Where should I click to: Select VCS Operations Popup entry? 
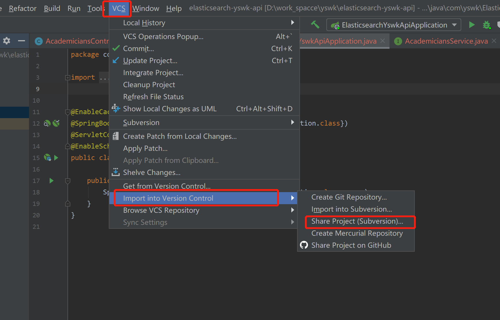(x=204, y=36)
